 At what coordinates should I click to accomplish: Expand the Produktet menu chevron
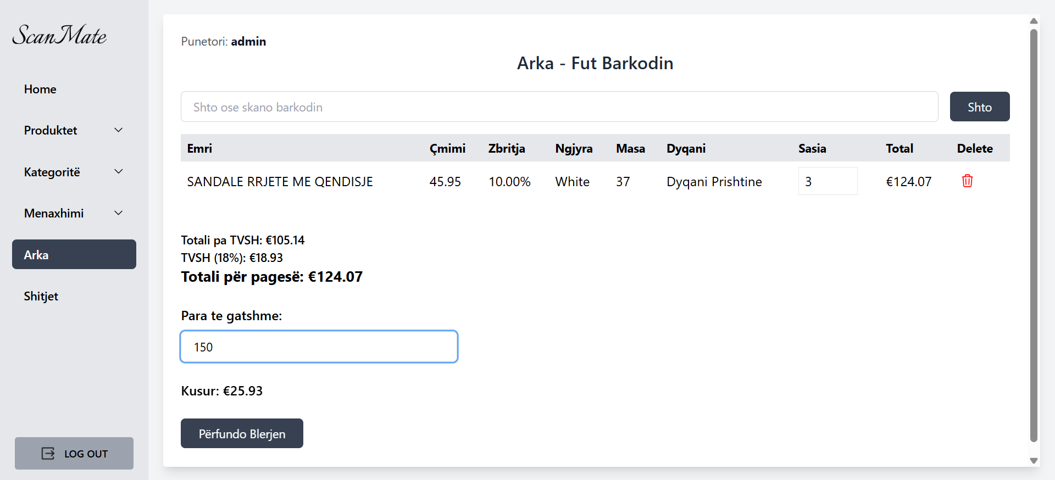[118, 130]
